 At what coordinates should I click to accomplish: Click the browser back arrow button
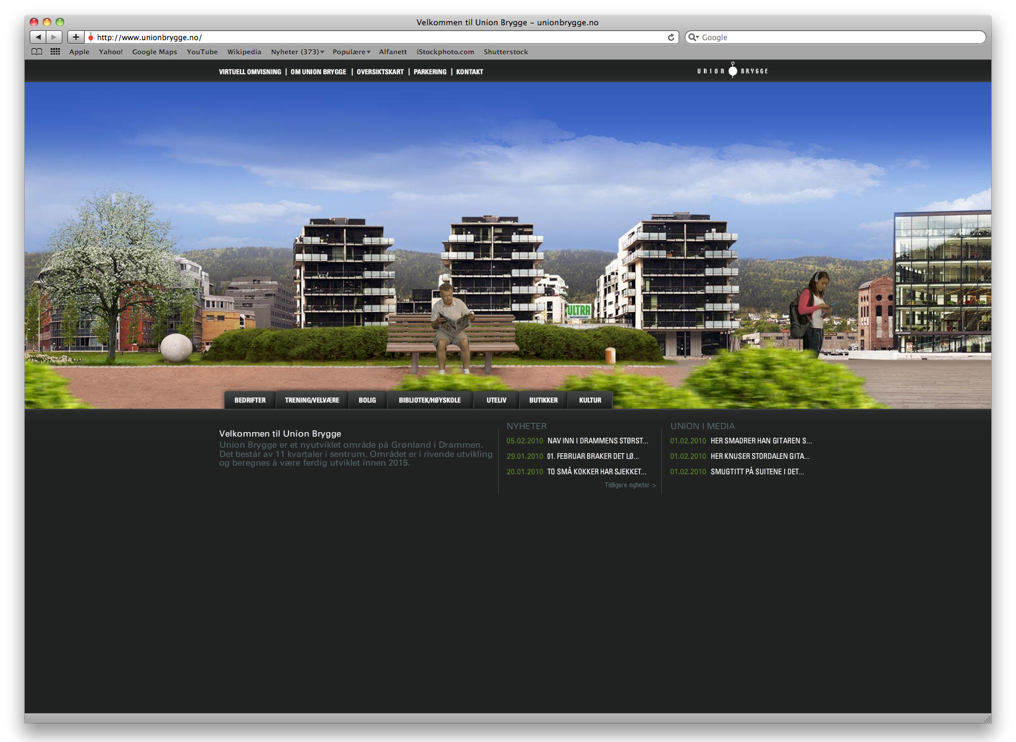click(38, 37)
